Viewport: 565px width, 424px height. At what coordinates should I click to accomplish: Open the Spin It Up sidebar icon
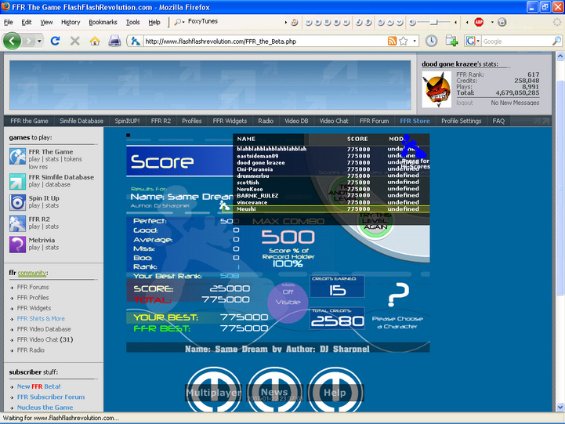click(18, 202)
